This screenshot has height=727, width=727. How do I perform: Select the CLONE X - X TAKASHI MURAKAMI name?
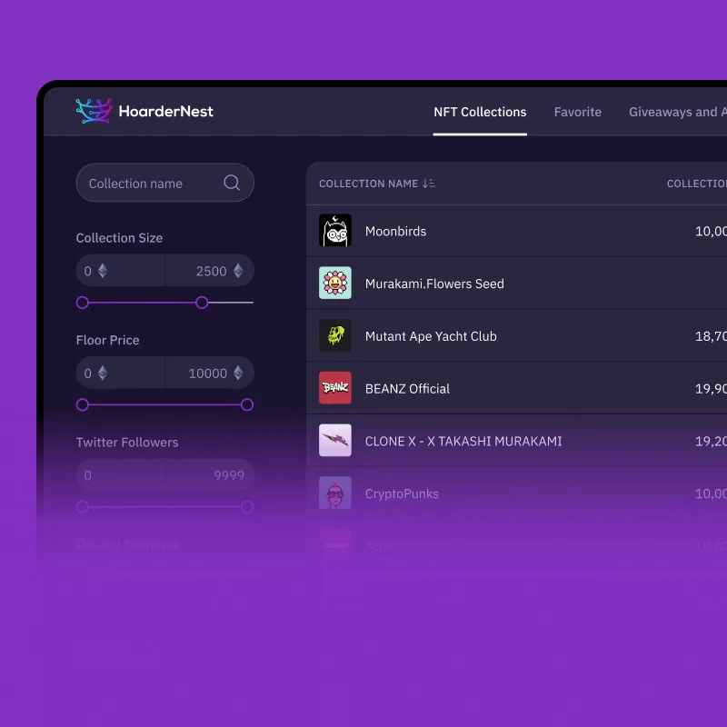[x=463, y=441]
